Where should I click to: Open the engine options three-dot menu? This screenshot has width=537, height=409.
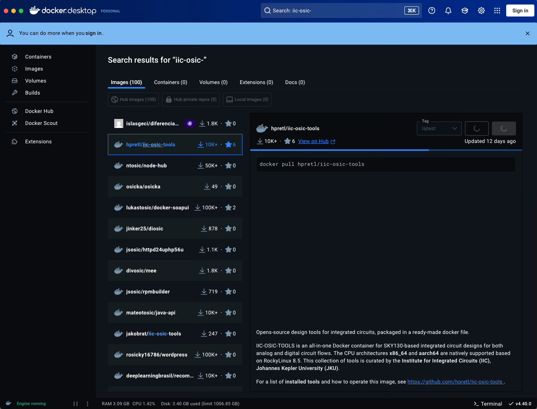tap(88, 404)
